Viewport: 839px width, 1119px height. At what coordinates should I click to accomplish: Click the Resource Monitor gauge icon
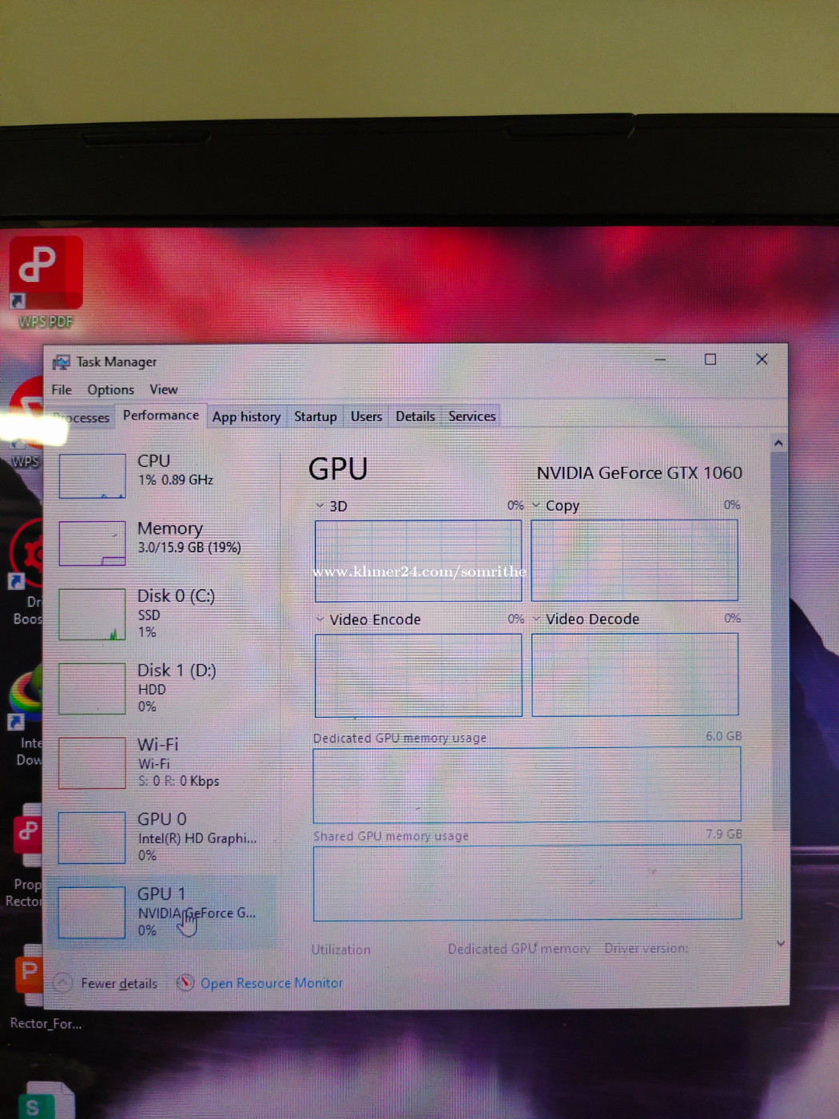coord(185,982)
